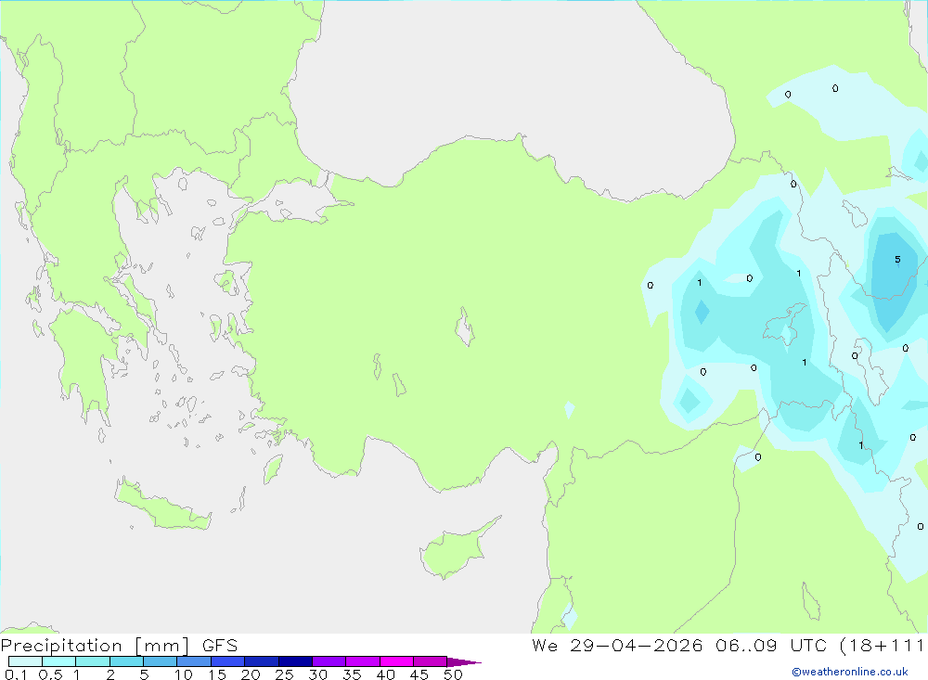Click the 10–15 mm legend color swatch
Viewport: 928px width, 680px height.
tap(194, 661)
